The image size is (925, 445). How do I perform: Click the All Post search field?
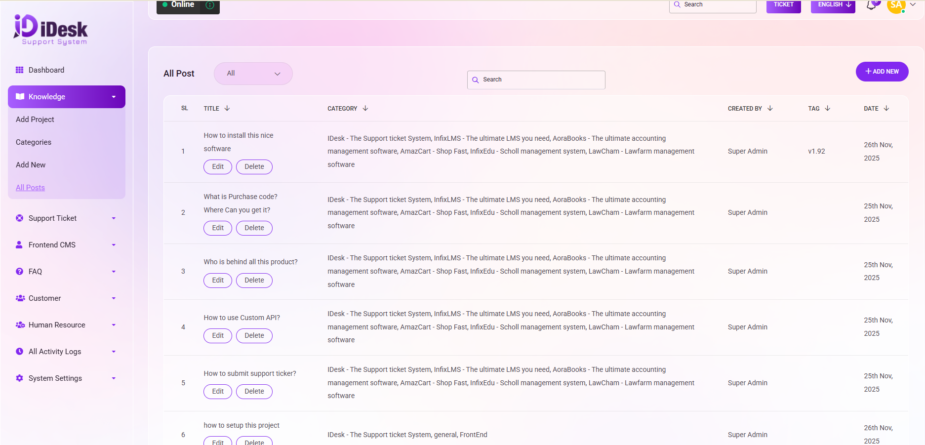point(536,80)
